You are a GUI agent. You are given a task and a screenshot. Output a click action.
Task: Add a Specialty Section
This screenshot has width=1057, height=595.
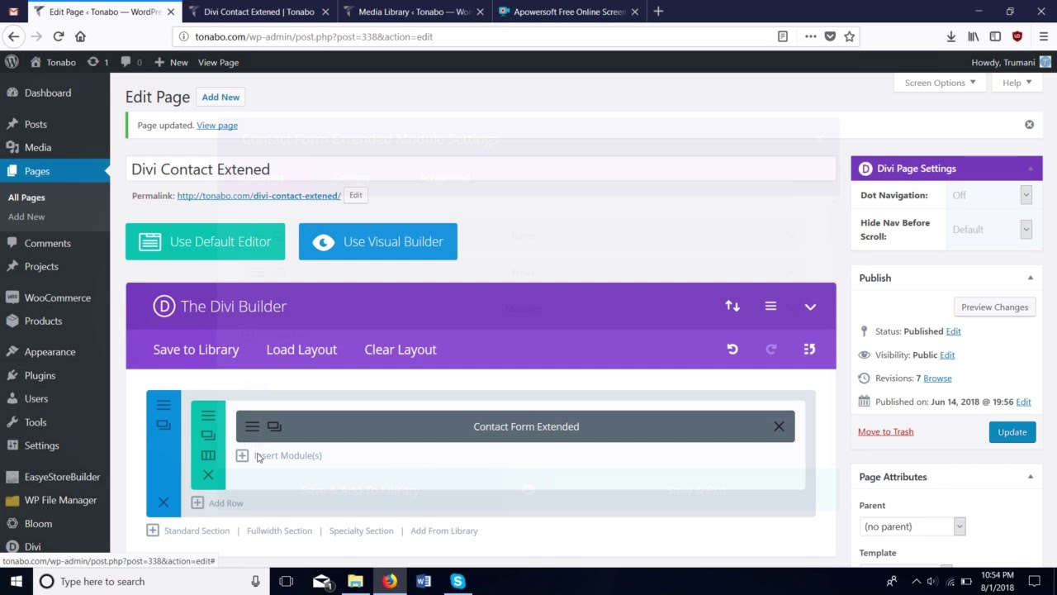(361, 531)
